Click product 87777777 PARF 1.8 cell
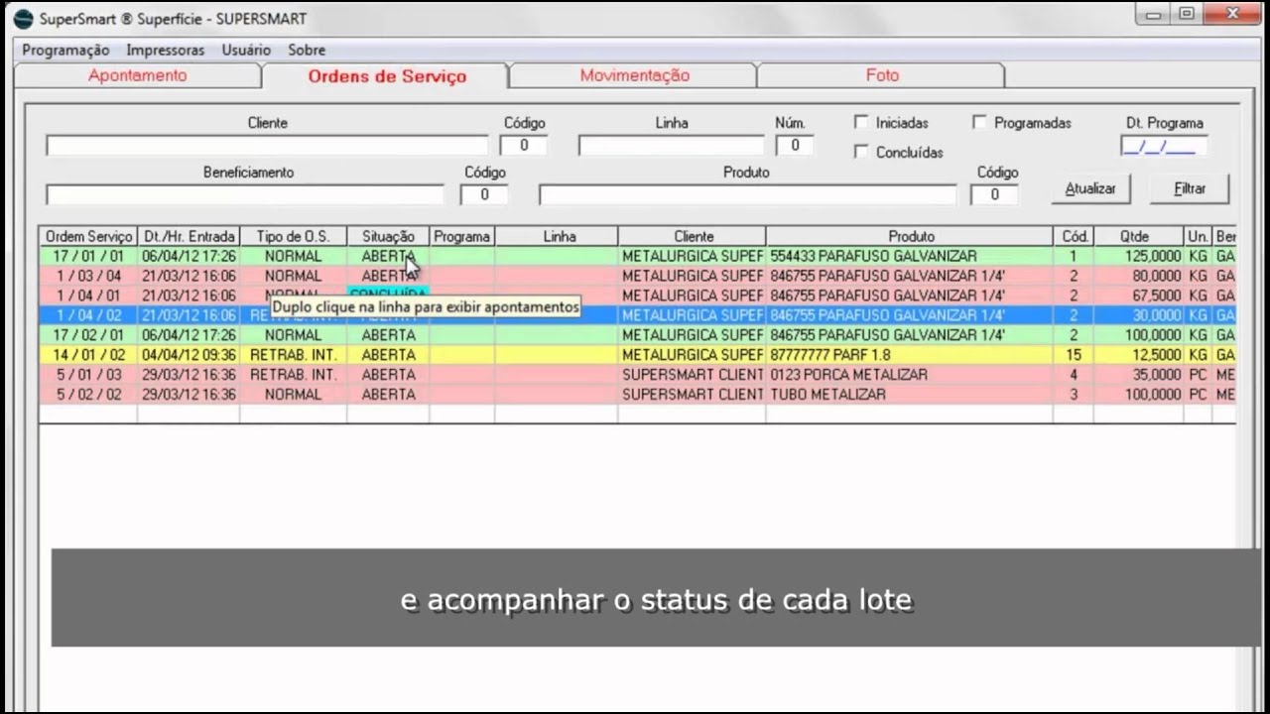1270x714 pixels. coord(909,355)
